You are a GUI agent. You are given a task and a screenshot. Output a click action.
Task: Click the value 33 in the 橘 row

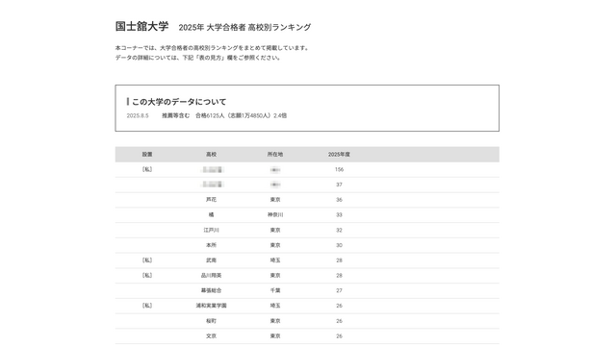tap(339, 215)
